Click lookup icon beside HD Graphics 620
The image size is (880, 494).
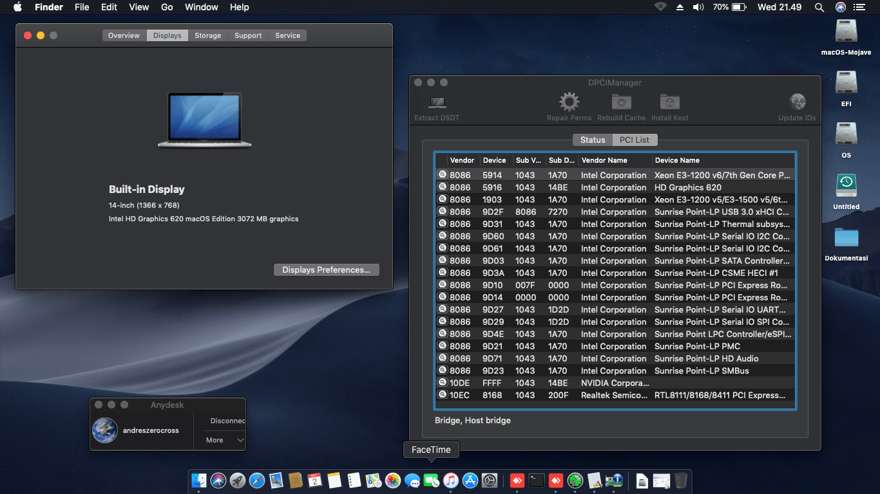tap(443, 187)
